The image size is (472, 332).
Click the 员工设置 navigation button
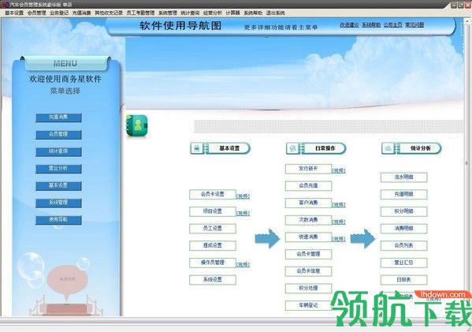point(213,229)
